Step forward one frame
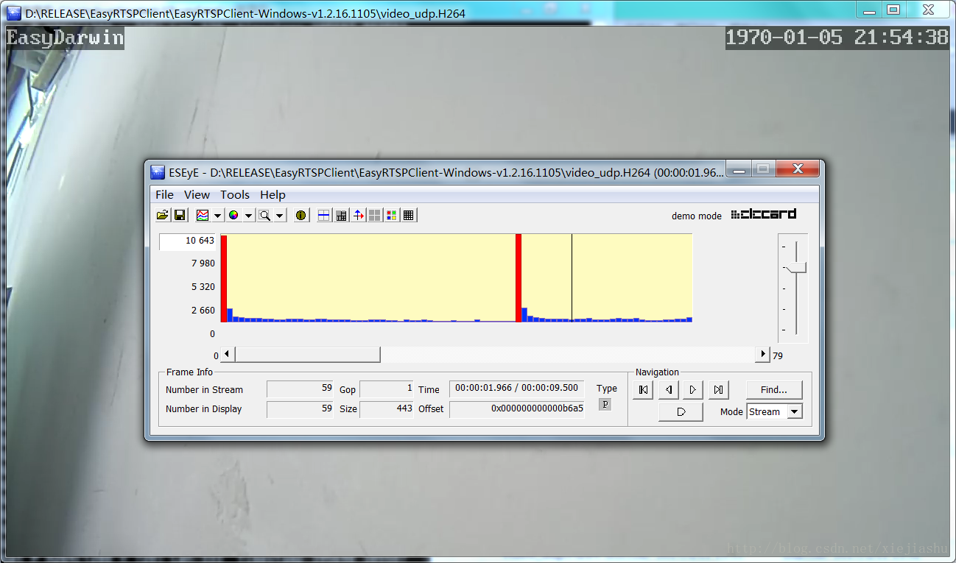The width and height of the screenshot is (956, 563). [x=692, y=390]
